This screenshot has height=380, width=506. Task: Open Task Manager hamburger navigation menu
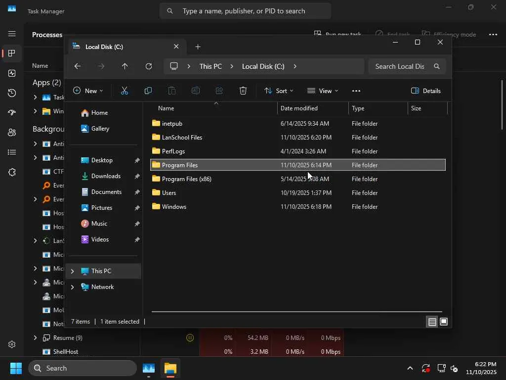[x=12, y=34]
